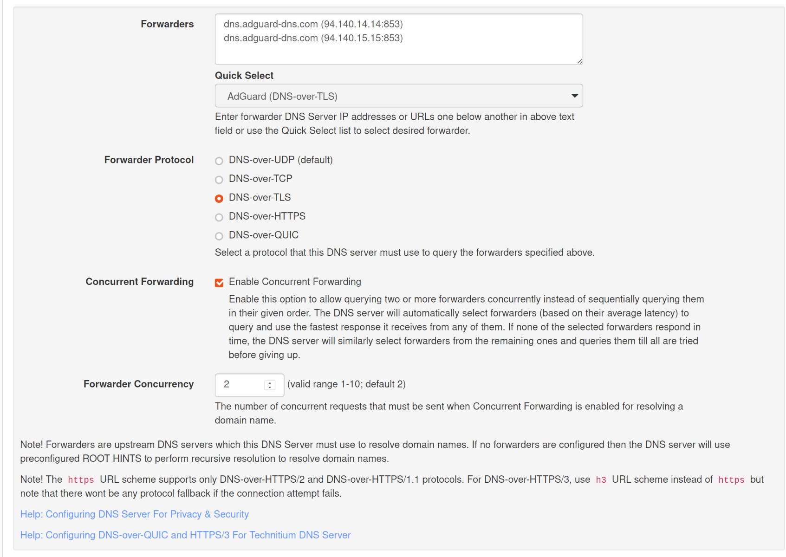Click the DNS-over-QUIC option label
Screen dimensions: 786x557
264,235
